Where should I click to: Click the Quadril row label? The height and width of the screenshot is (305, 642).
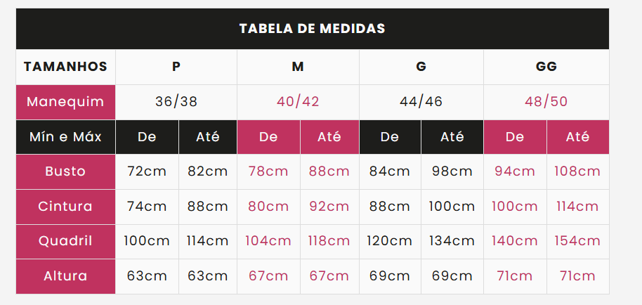click(x=65, y=242)
